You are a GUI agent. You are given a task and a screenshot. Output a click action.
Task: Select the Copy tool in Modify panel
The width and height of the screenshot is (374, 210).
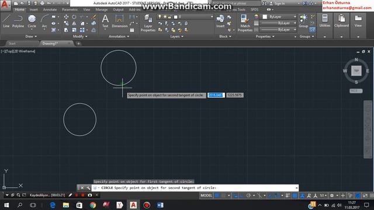coord(66,23)
